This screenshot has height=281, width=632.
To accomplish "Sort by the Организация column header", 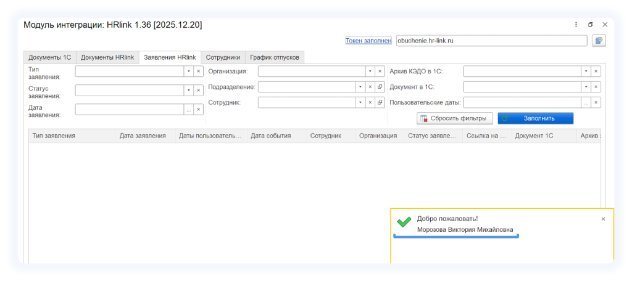I will point(380,136).
